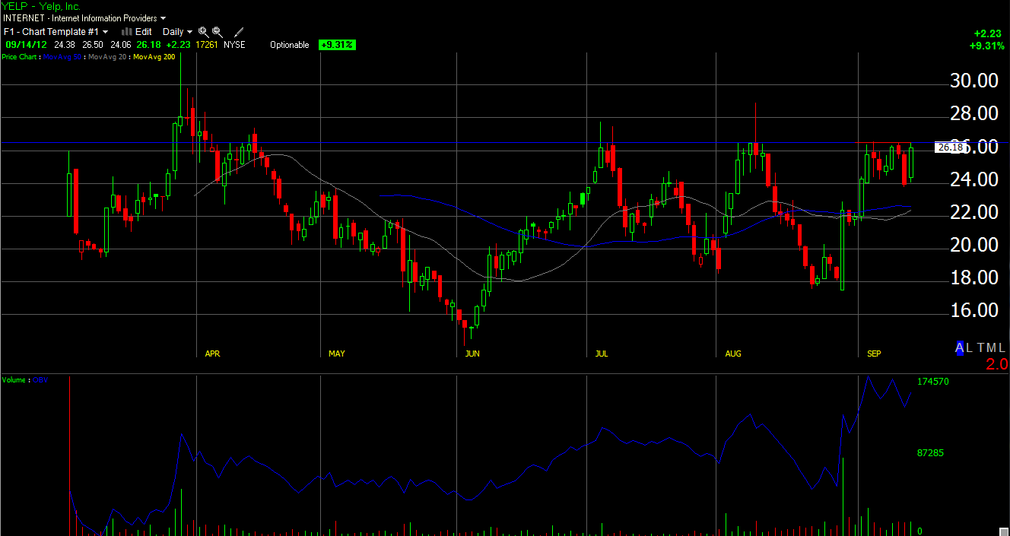1010x536 pixels.
Task: Click the bar chart icon beside Edit
Action: (x=127, y=32)
